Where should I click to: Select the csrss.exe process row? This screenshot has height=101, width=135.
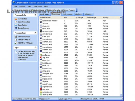[x=79, y=29]
